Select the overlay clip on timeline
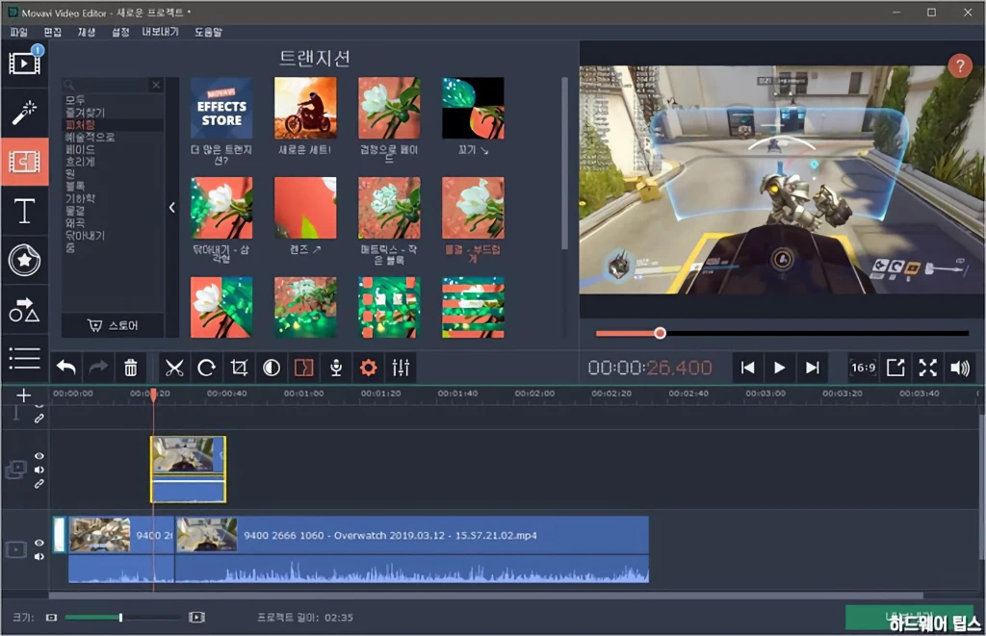This screenshot has height=636, width=986. 188,470
